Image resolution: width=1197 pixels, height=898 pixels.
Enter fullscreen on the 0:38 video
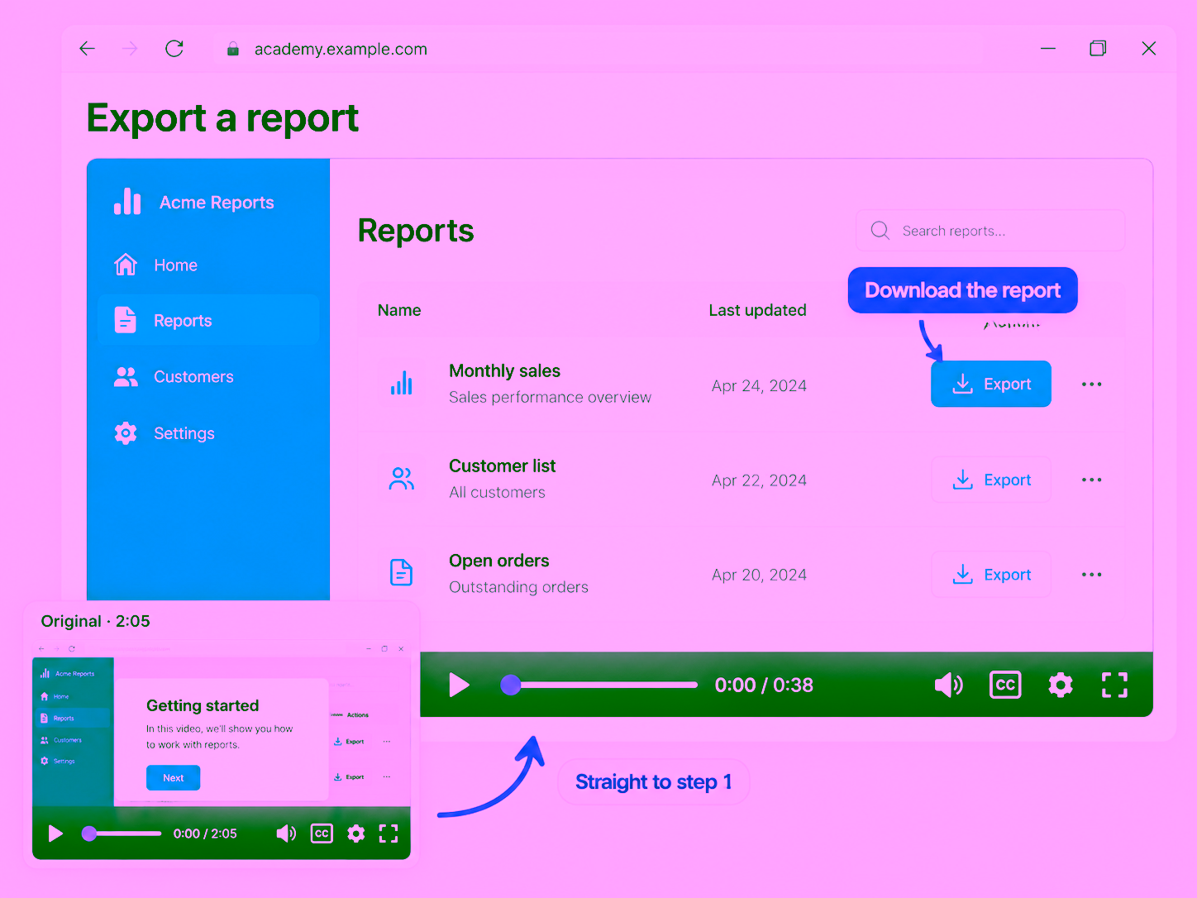[1114, 685]
